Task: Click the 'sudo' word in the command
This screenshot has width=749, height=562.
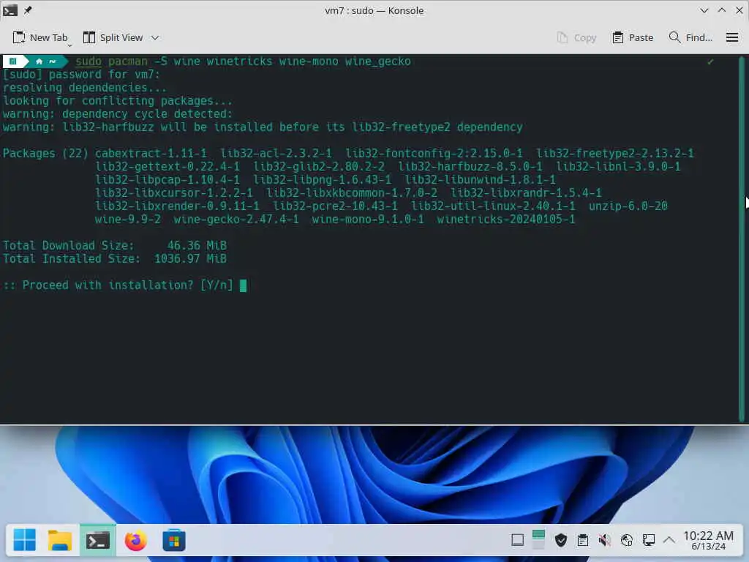Action: pyautogui.click(x=89, y=61)
